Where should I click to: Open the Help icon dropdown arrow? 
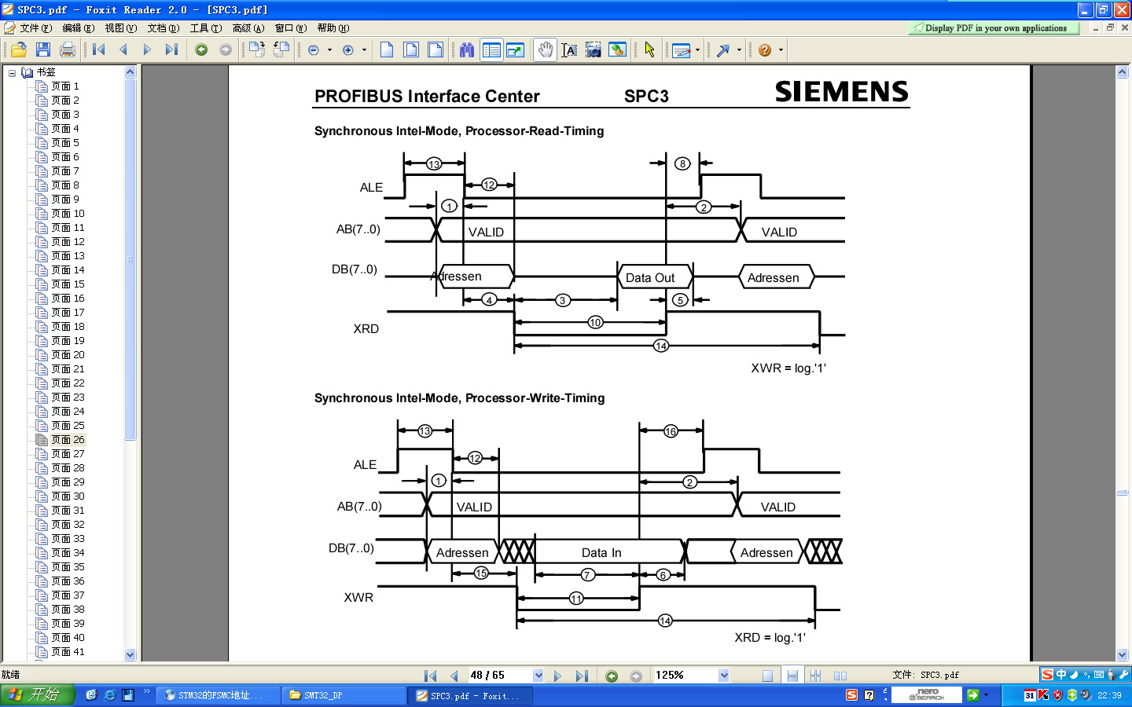[781, 49]
